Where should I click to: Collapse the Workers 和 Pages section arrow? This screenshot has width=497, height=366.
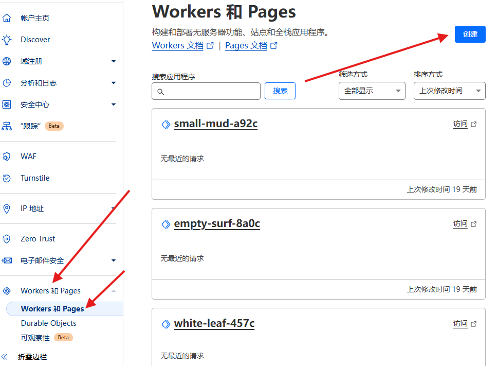(x=114, y=291)
